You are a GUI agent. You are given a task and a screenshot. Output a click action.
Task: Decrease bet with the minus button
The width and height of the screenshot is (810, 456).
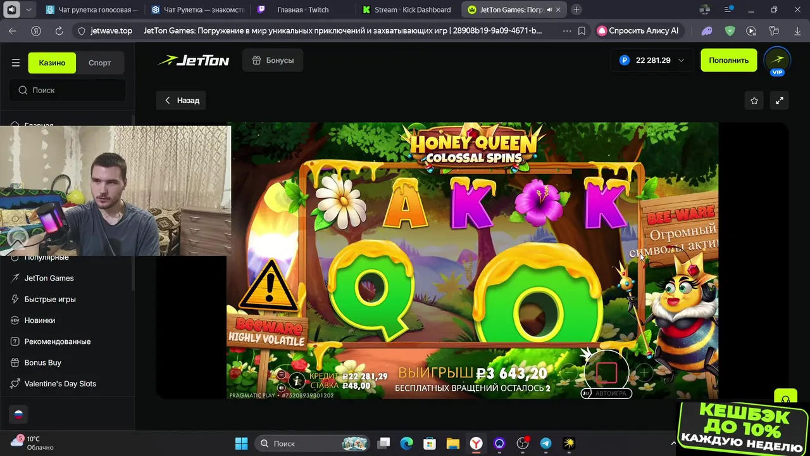click(569, 373)
